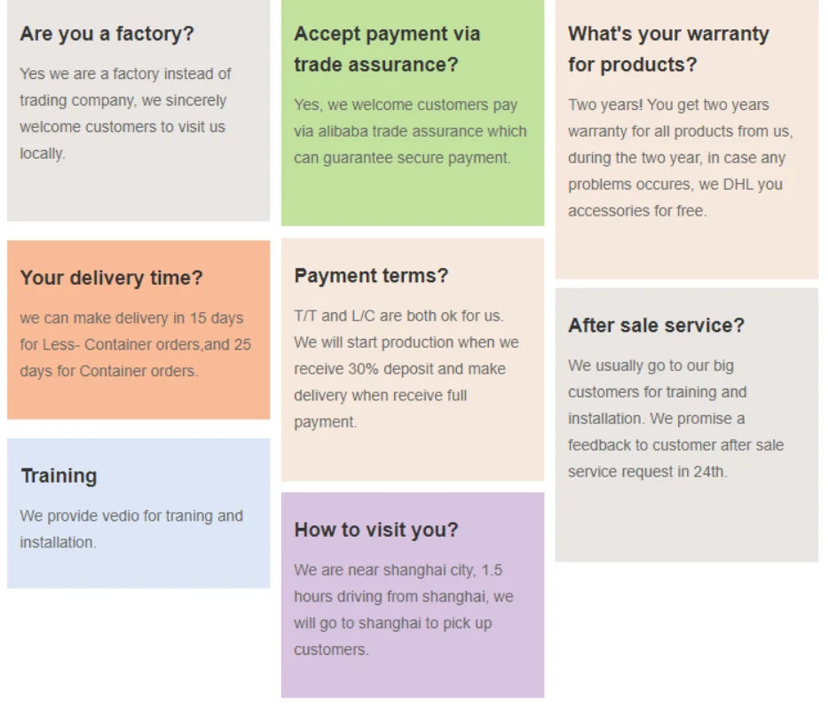Click the "How to visit you?" heading
Image resolution: width=828 pixels, height=708 pixels.
pyautogui.click(x=376, y=530)
